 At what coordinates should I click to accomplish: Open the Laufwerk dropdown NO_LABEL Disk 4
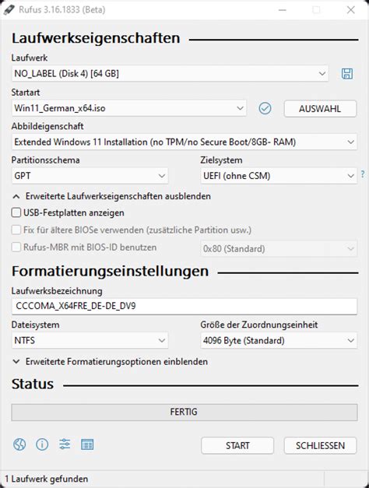pyautogui.click(x=170, y=74)
